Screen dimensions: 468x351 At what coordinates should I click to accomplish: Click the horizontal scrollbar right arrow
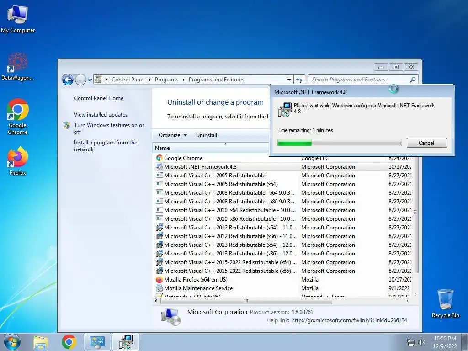[x=407, y=301]
